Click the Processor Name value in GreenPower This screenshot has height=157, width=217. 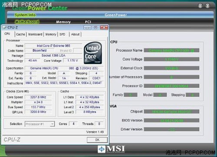click(171, 51)
